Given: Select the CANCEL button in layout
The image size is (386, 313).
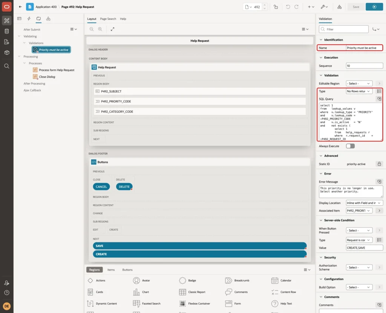Looking at the screenshot, I should coord(101,187).
